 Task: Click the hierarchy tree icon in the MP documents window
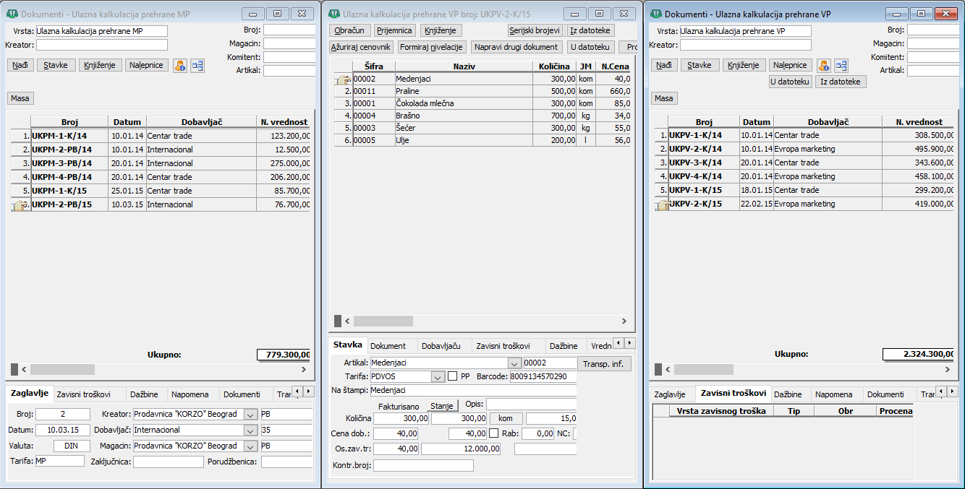197,65
